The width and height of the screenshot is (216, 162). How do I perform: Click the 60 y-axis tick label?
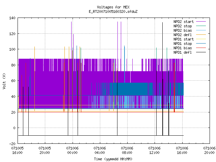(13, 81)
